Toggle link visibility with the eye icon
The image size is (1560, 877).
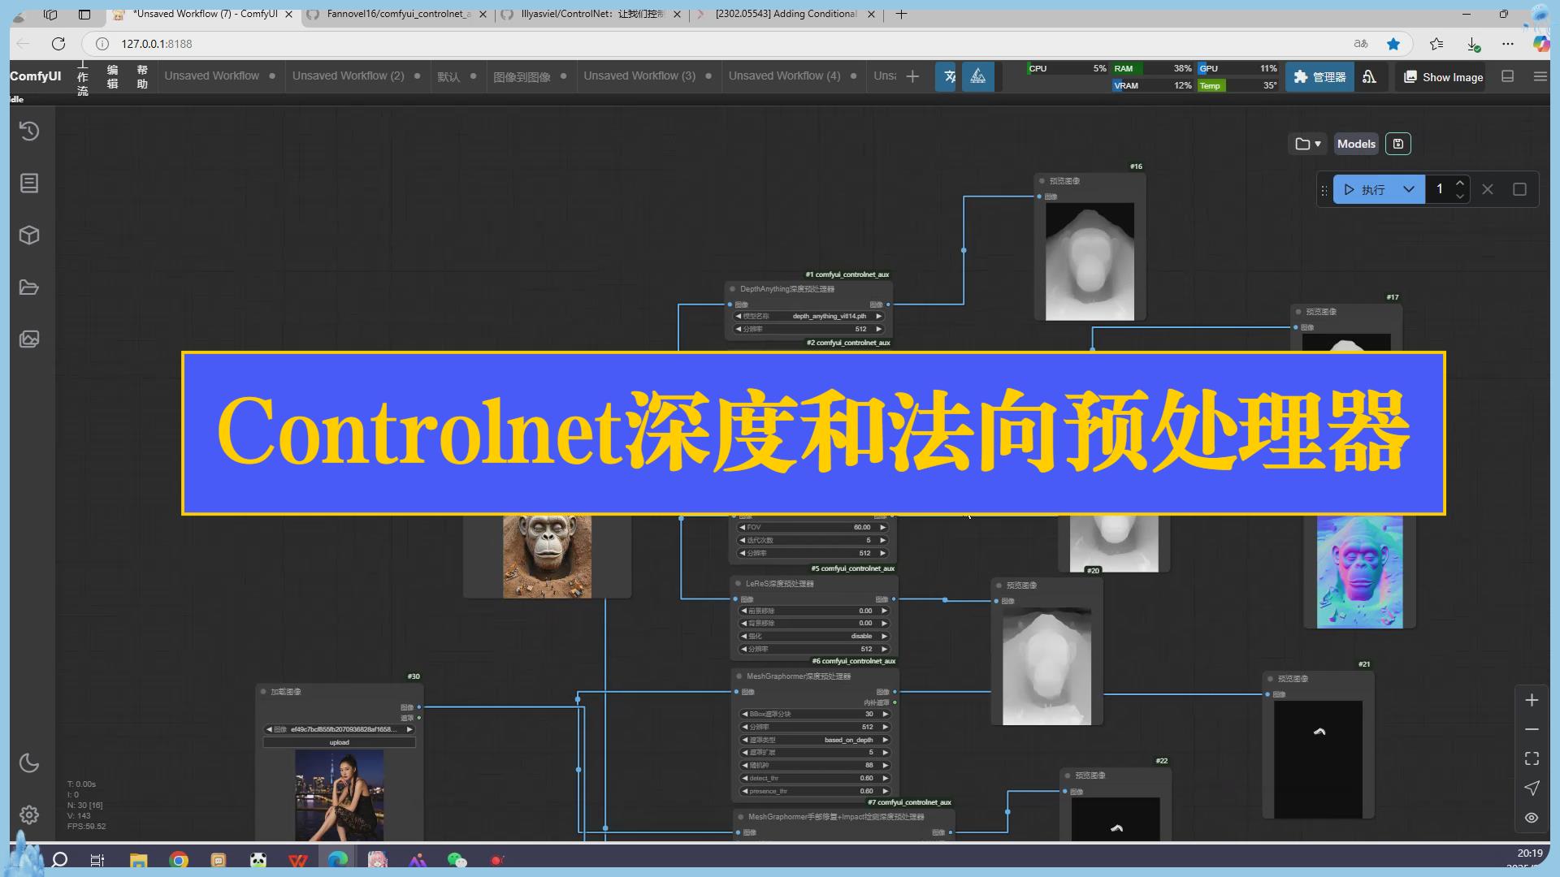[1532, 818]
